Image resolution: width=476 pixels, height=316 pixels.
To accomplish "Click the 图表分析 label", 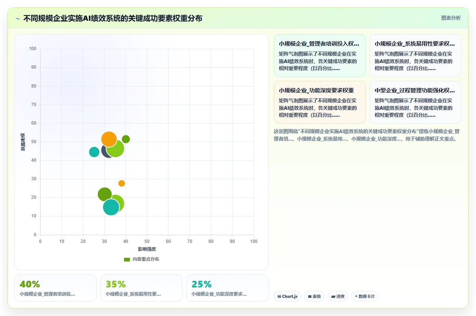I will [451, 18].
